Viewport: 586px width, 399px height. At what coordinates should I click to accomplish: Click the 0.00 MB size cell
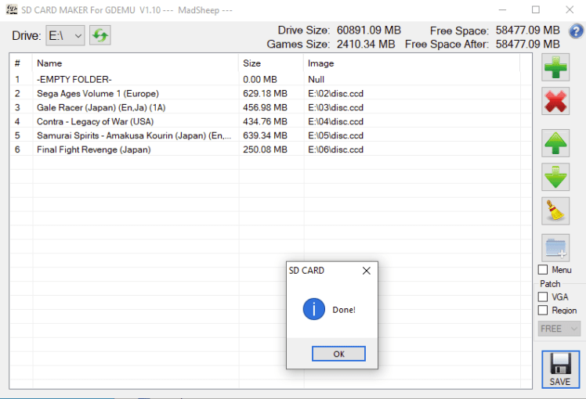(260, 80)
